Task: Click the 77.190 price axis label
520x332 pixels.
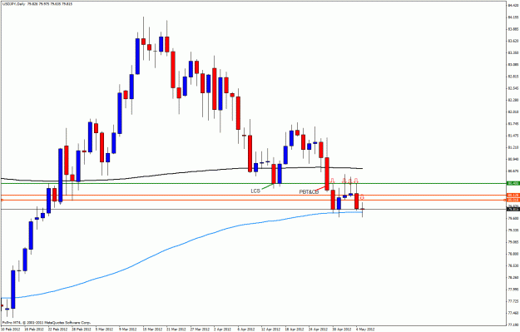Action: click(513, 325)
